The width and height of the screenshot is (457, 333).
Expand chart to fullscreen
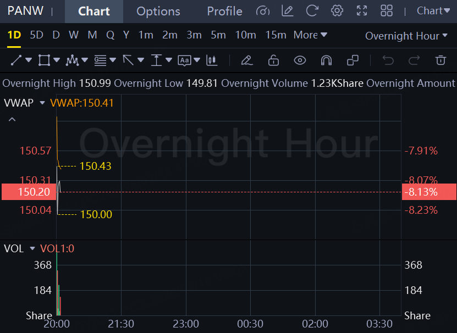(x=362, y=11)
